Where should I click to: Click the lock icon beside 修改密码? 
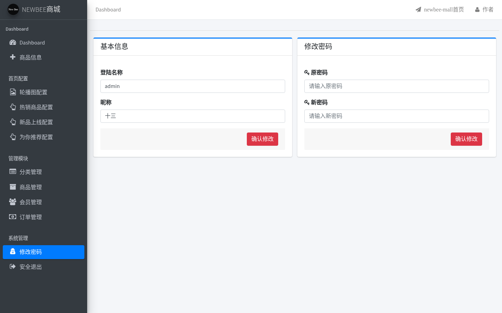[13, 251]
